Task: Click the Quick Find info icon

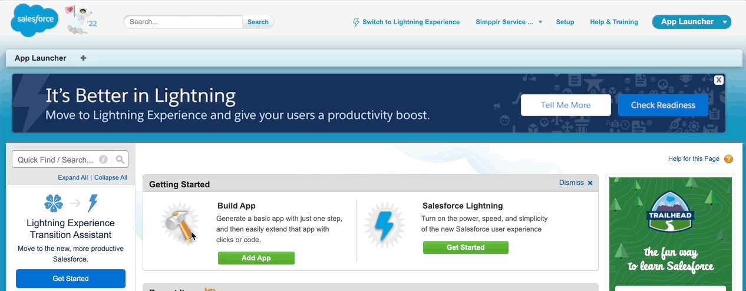Action: click(x=103, y=159)
